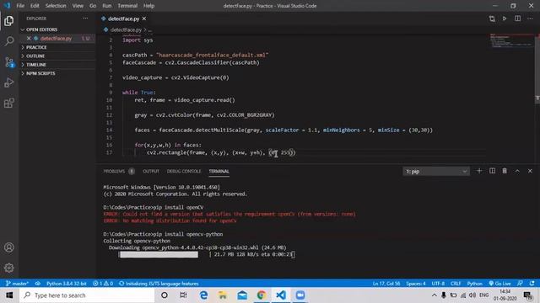
Task: Change indentation via Spaces: 4
Action: pyautogui.click(x=416, y=284)
